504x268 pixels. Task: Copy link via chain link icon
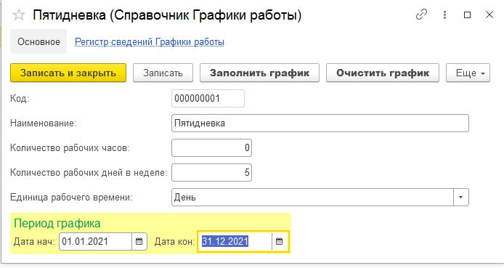[x=421, y=15]
